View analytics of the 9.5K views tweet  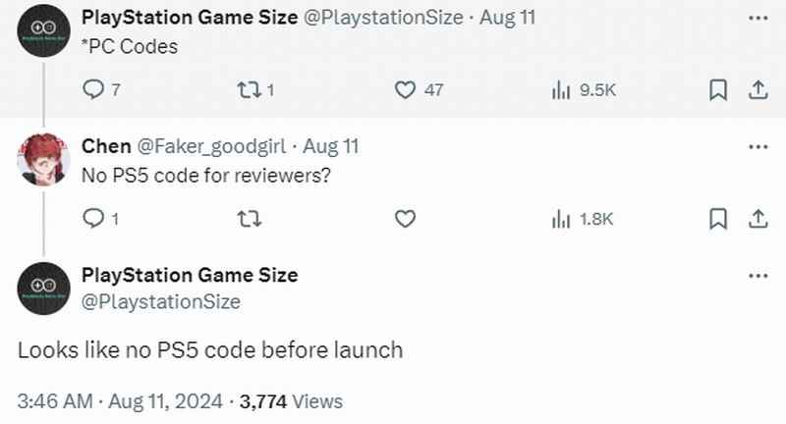pyautogui.click(x=561, y=89)
